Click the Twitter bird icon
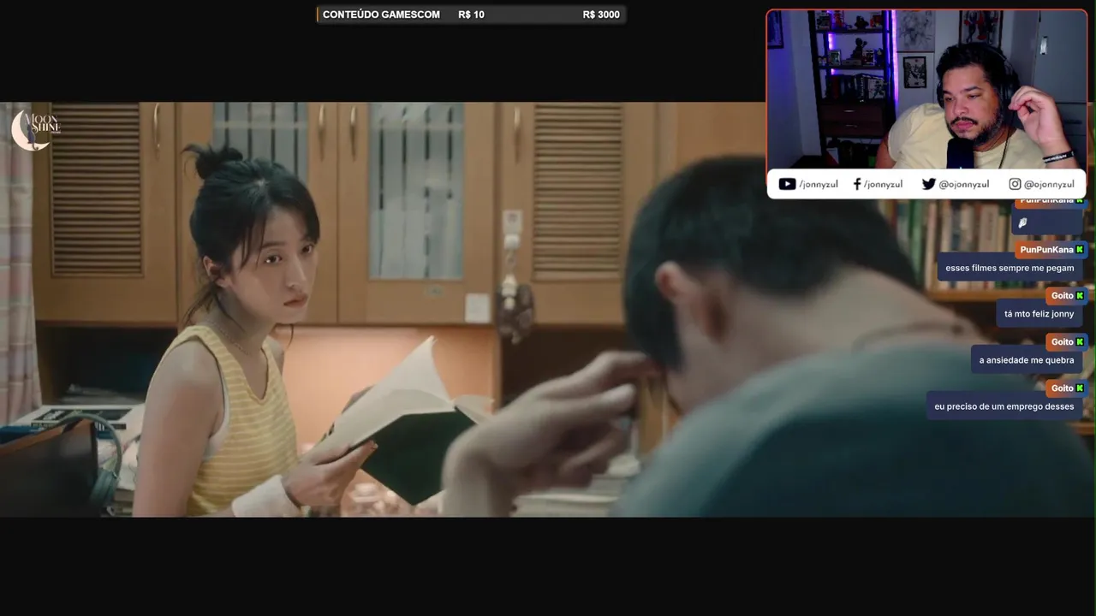Viewport: 1096px width, 616px height. tap(928, 184)
